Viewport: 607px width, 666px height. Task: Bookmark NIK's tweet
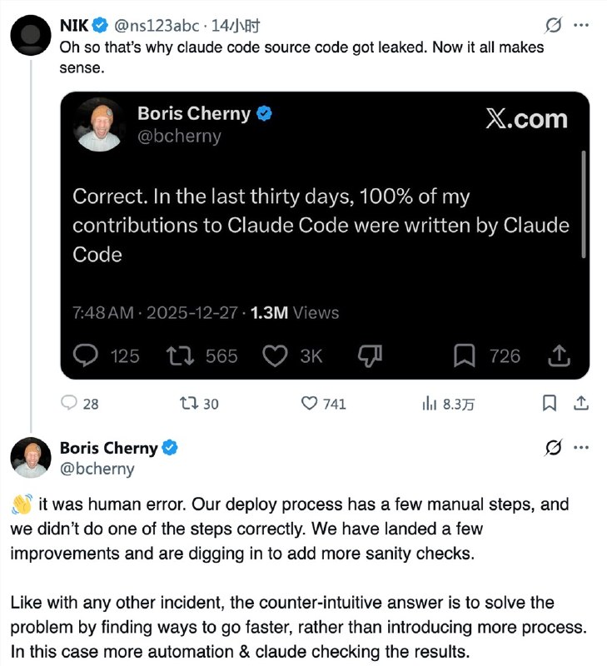[550, 402]
